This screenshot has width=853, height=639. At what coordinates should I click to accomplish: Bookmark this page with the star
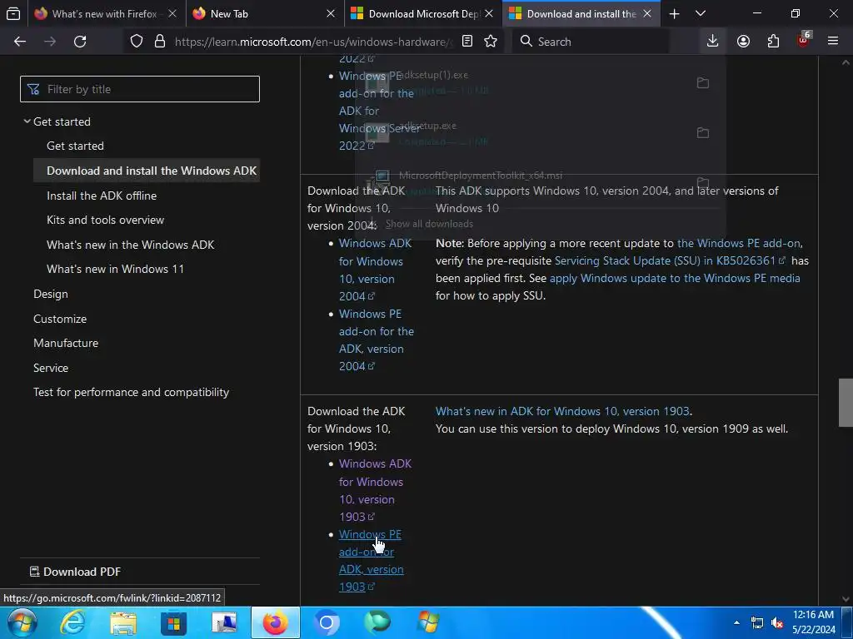491,42
